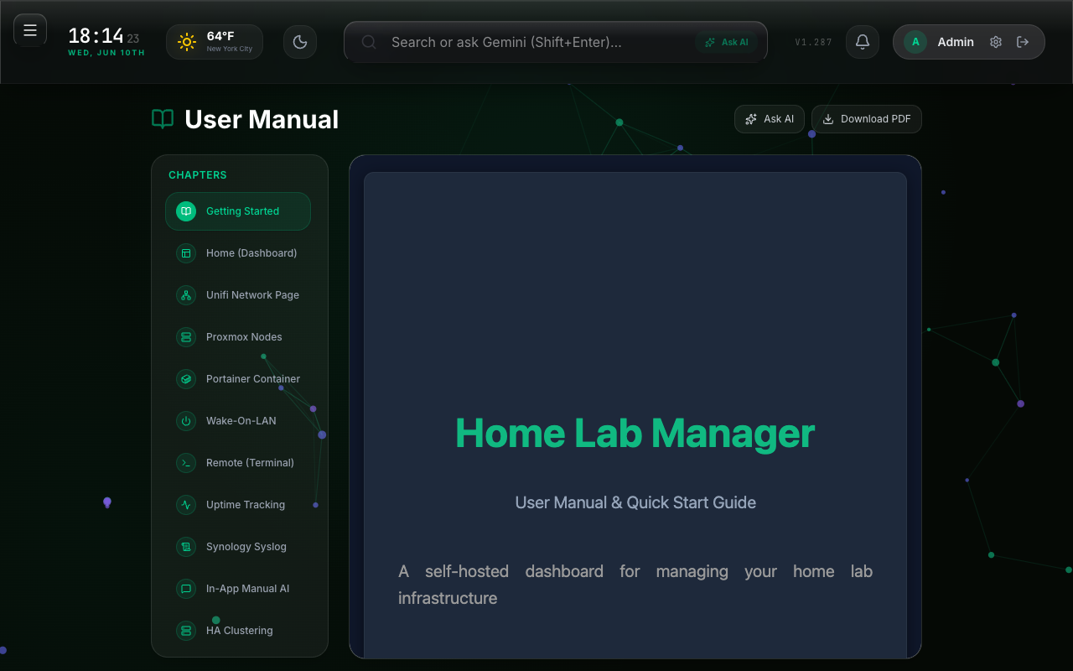The width and height of the screenshot is (1073, 671).
Task: Open the HA Clustering chapter
Action: pos(238,631)
